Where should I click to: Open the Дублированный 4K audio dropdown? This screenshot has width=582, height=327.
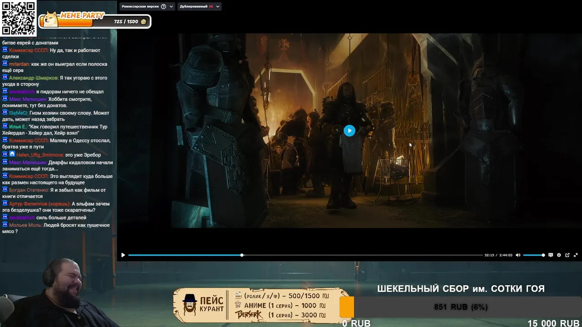click(199, 6)
